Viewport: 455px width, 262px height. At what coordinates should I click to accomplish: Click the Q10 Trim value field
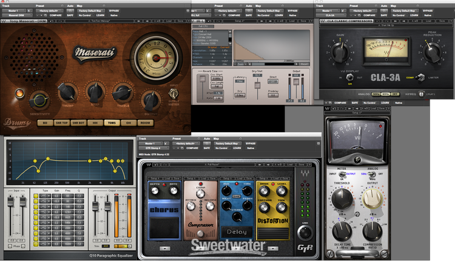pos(106,246)
